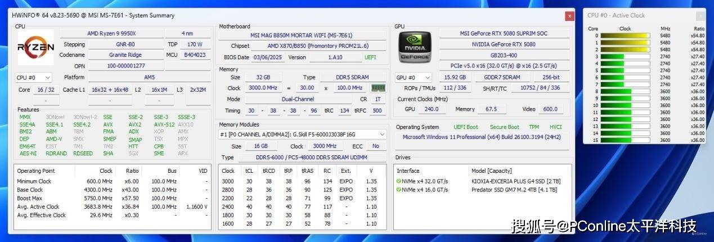Click the SSE4.2 feature flag

pos(82,124)
